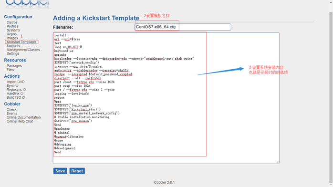Click the gear icon beside Hardlink

[21, 93]
